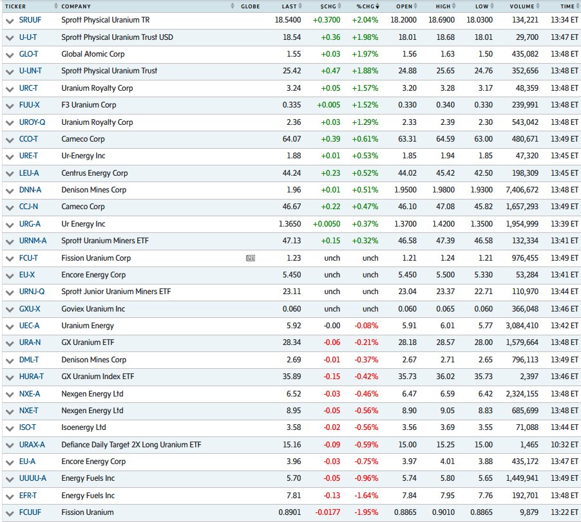Image resolution: width=581 pixels, height=522 pixels.
Task: Expand the CCO-T row chevron
Action: click(x=10, y=140)
